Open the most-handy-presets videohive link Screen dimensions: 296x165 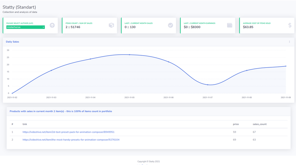pyautogui.click(x=71, y=139)
